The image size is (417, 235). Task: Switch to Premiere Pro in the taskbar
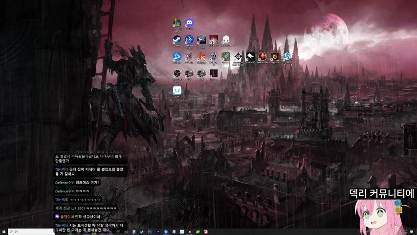pyautogui.click(x=158, y=232)
